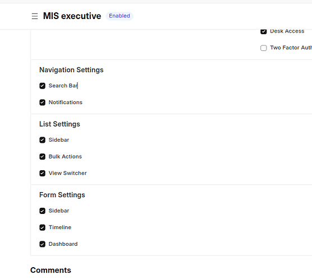Click the Enabled status badge
This screenshot has height=280, width=312.
pyautogui.click(x=120, y=16)
